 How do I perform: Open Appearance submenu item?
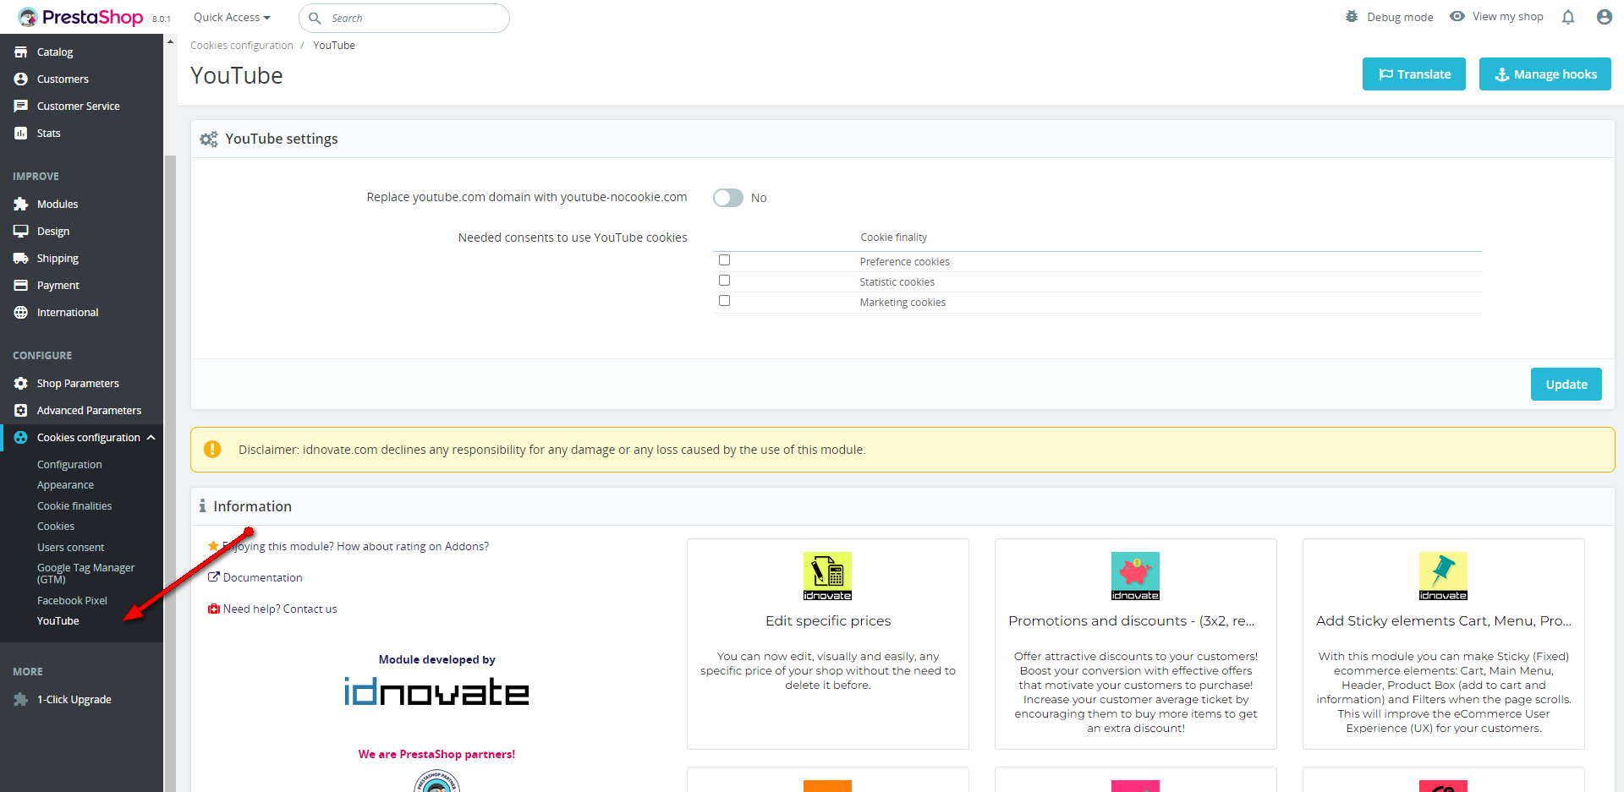(x=65, y=485)
